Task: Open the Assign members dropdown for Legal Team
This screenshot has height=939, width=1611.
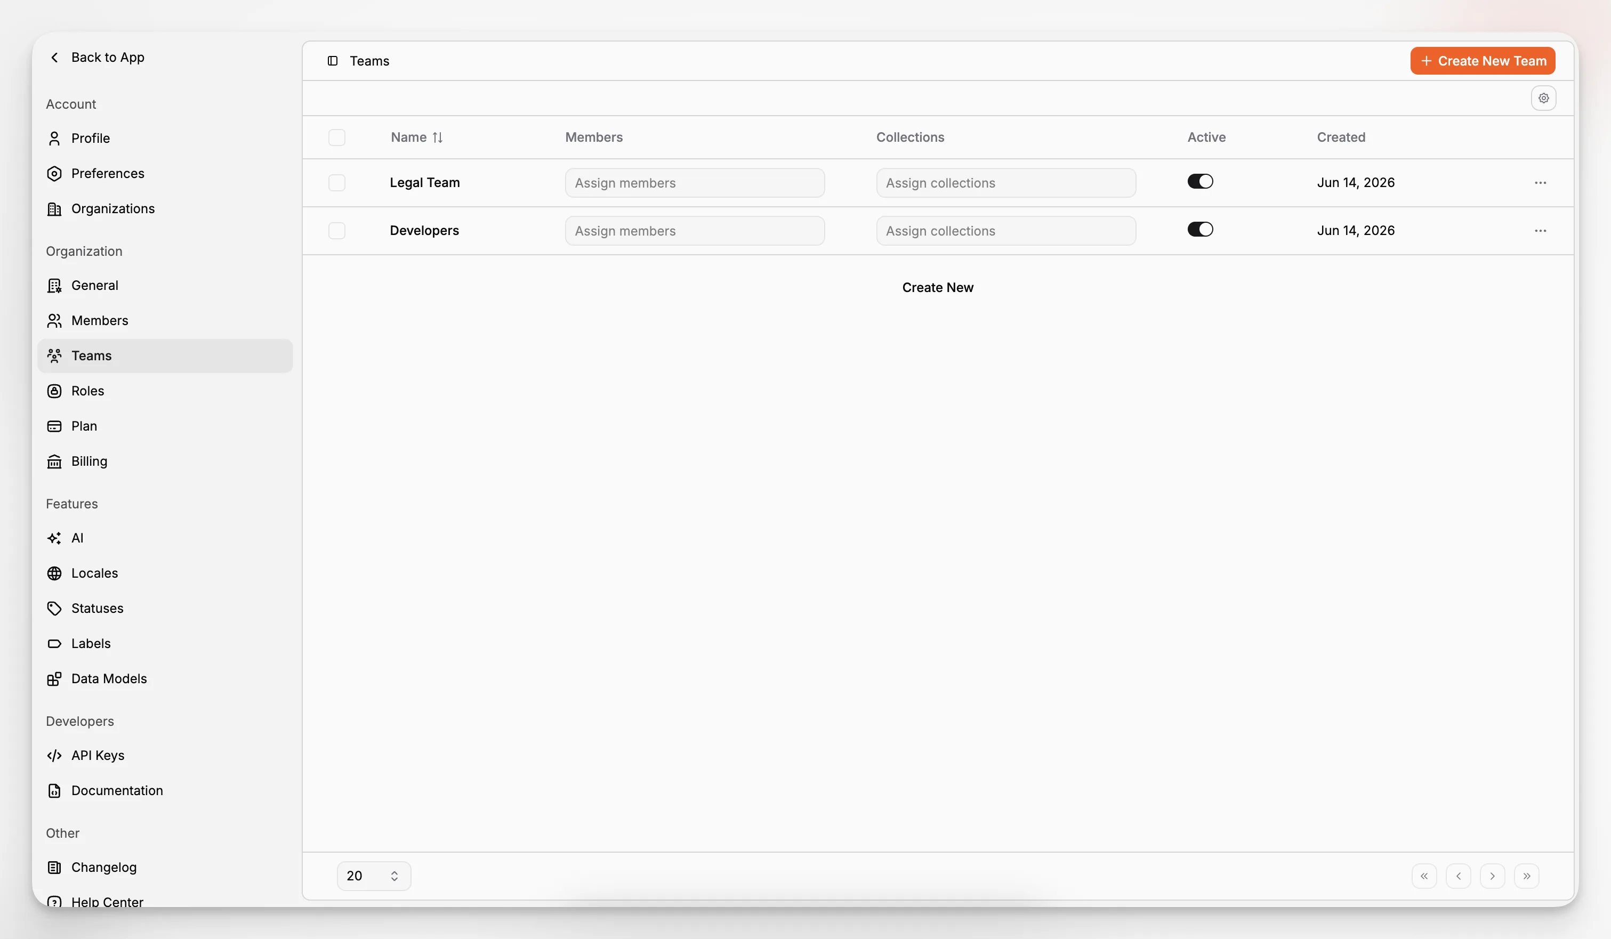Action: click(695, 183)
